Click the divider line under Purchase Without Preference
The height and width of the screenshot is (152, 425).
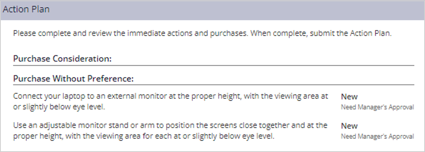tap(214, 85)
